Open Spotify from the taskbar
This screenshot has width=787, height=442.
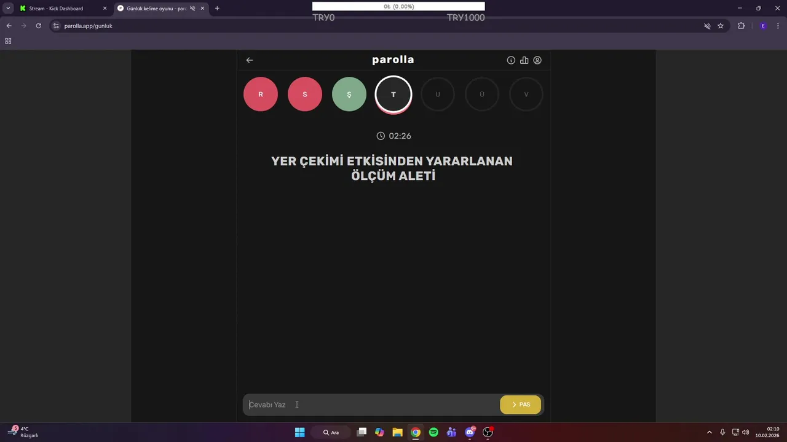point(433,432)
